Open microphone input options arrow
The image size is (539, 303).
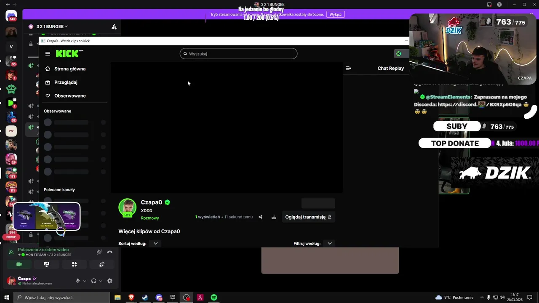(85, 281)
